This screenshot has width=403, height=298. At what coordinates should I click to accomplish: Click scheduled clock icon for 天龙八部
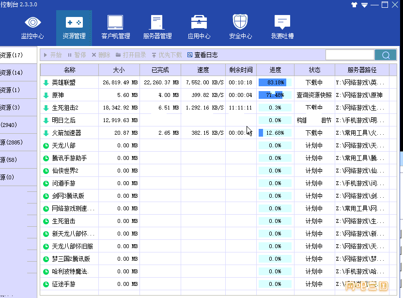[x=46, y=146]
